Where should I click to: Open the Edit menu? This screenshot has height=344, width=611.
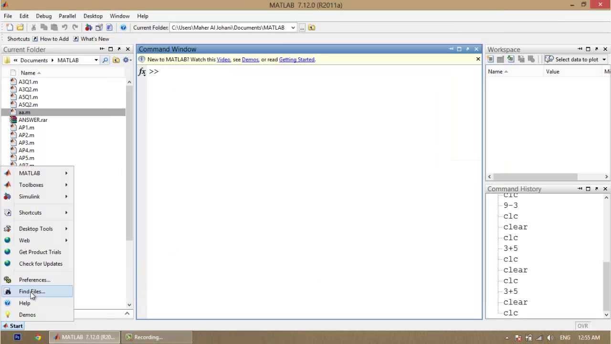tap(24, 16)
